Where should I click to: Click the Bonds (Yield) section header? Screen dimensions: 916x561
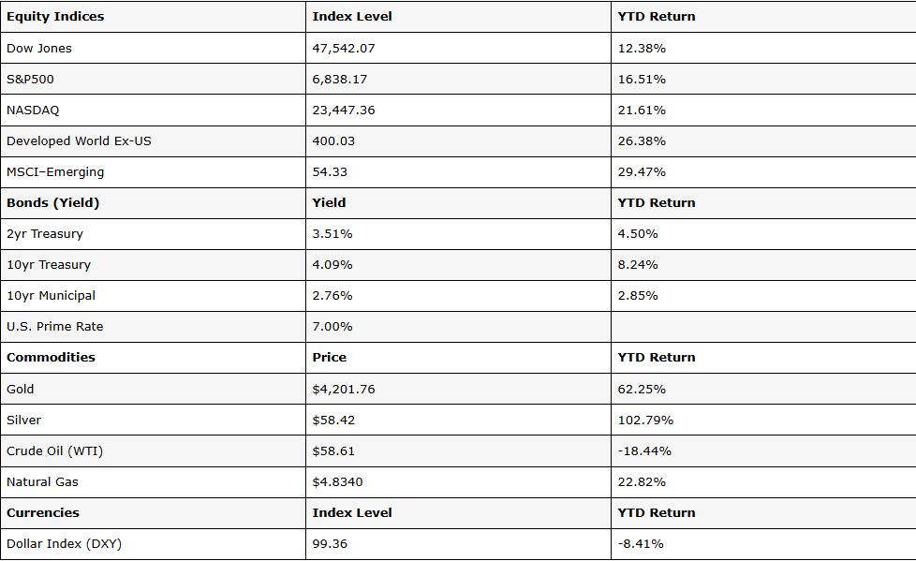coord(53,203)
